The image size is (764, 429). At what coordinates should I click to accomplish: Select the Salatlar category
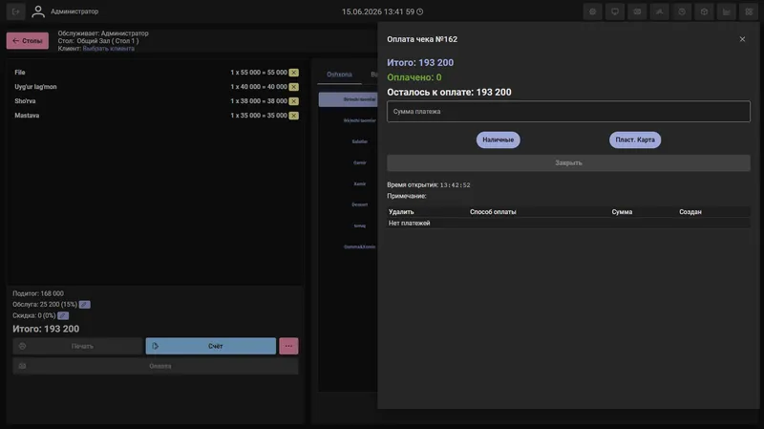click(360, 141)
